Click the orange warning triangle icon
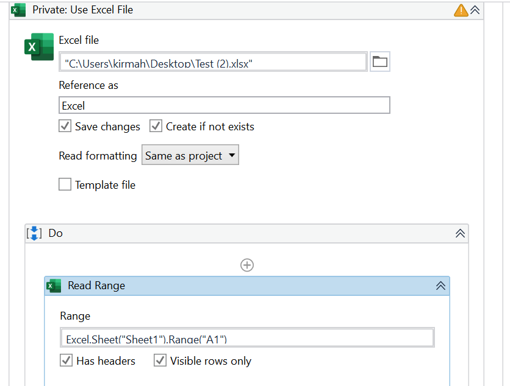 tap(461, 10)
